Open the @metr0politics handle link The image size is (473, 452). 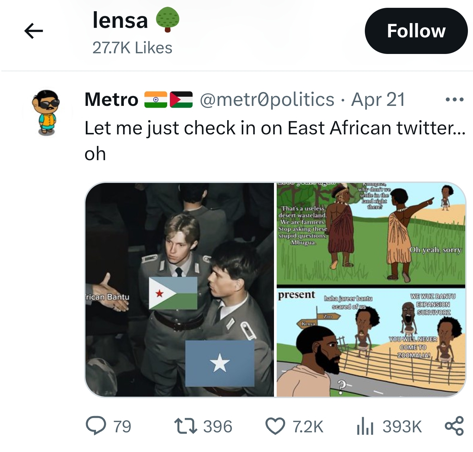click(267, 100)
